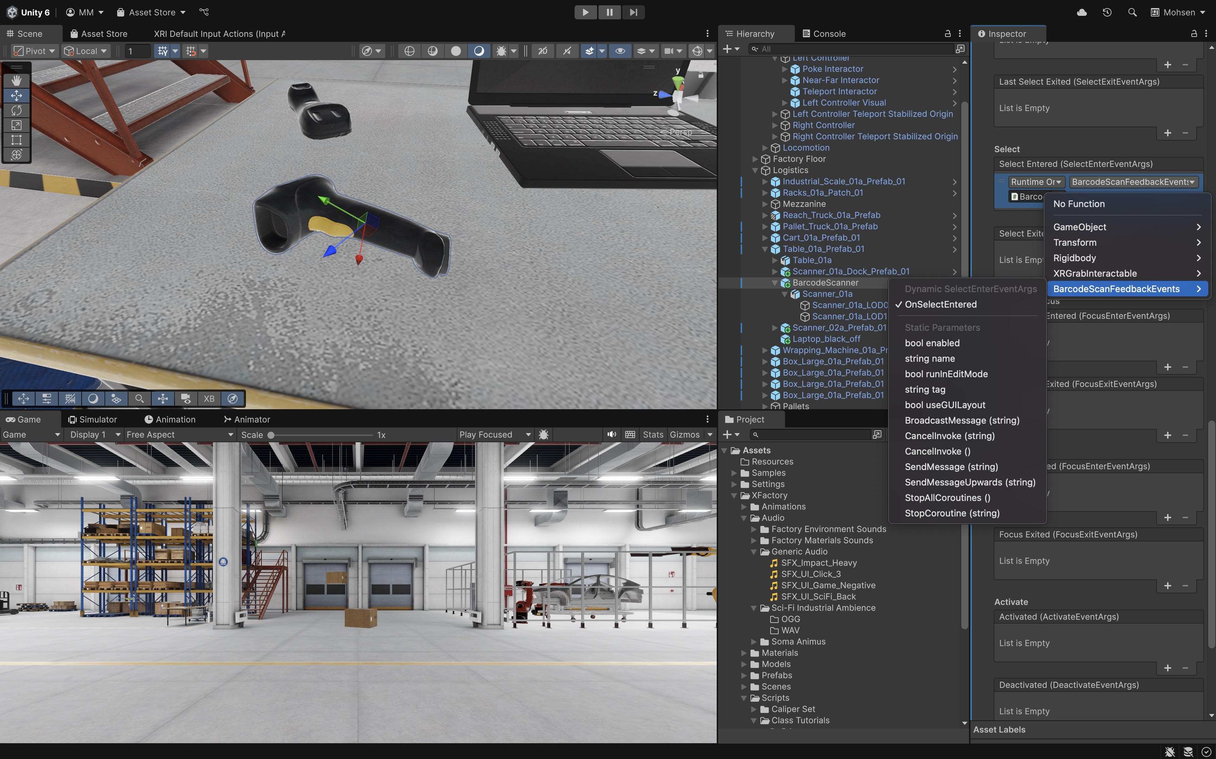Click the global search magnifier icon
The image size is (1216, 759).
pos(1132,12)
